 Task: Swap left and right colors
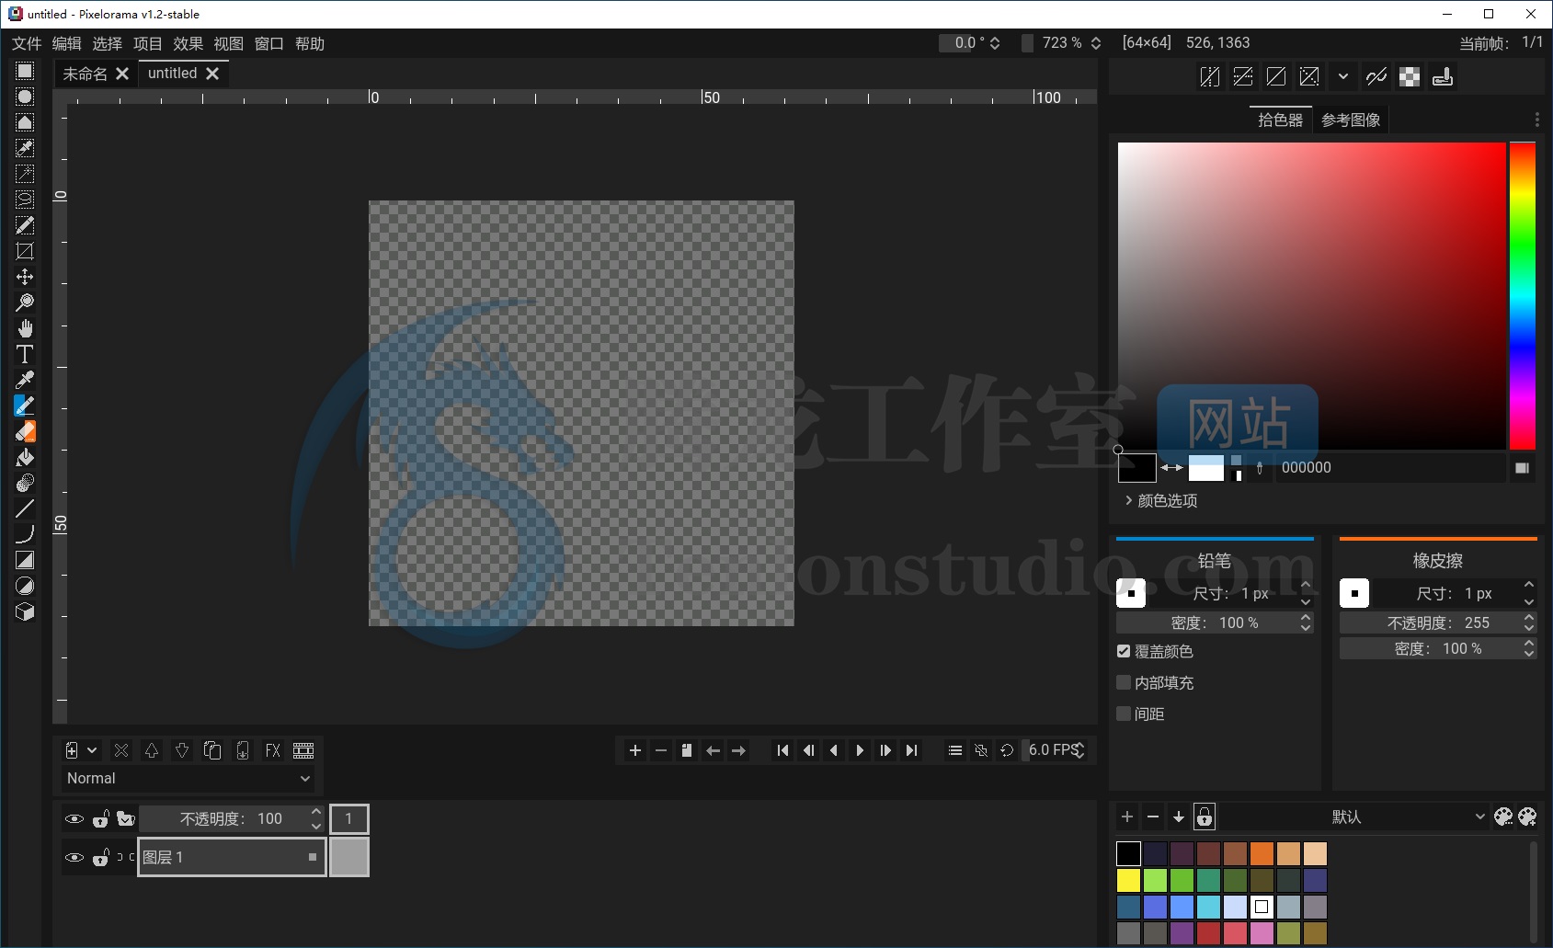tap(1172, 468)
